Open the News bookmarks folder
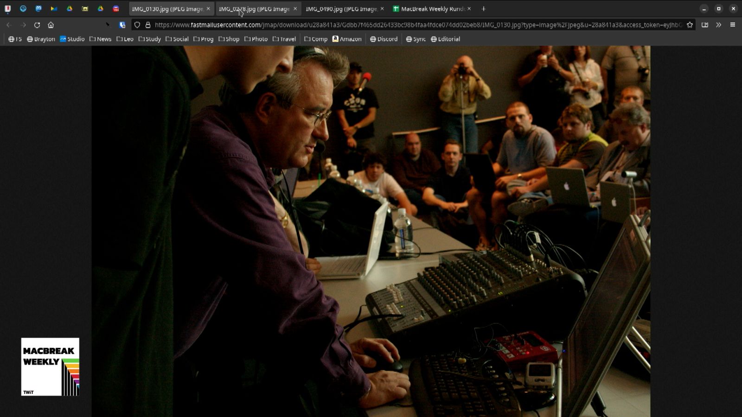742x417 pixels. coord(101,39)
